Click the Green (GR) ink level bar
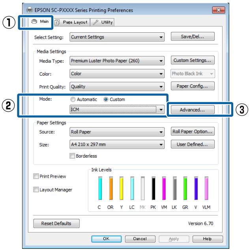This screenshot has width=249, height=250. [185, 188]
